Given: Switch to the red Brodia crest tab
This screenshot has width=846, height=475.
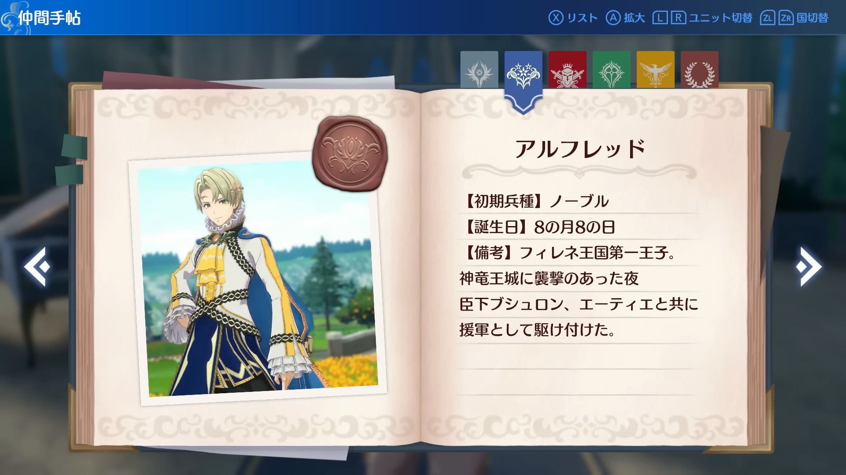Looking at the screenshot, I should coord(568,69).
